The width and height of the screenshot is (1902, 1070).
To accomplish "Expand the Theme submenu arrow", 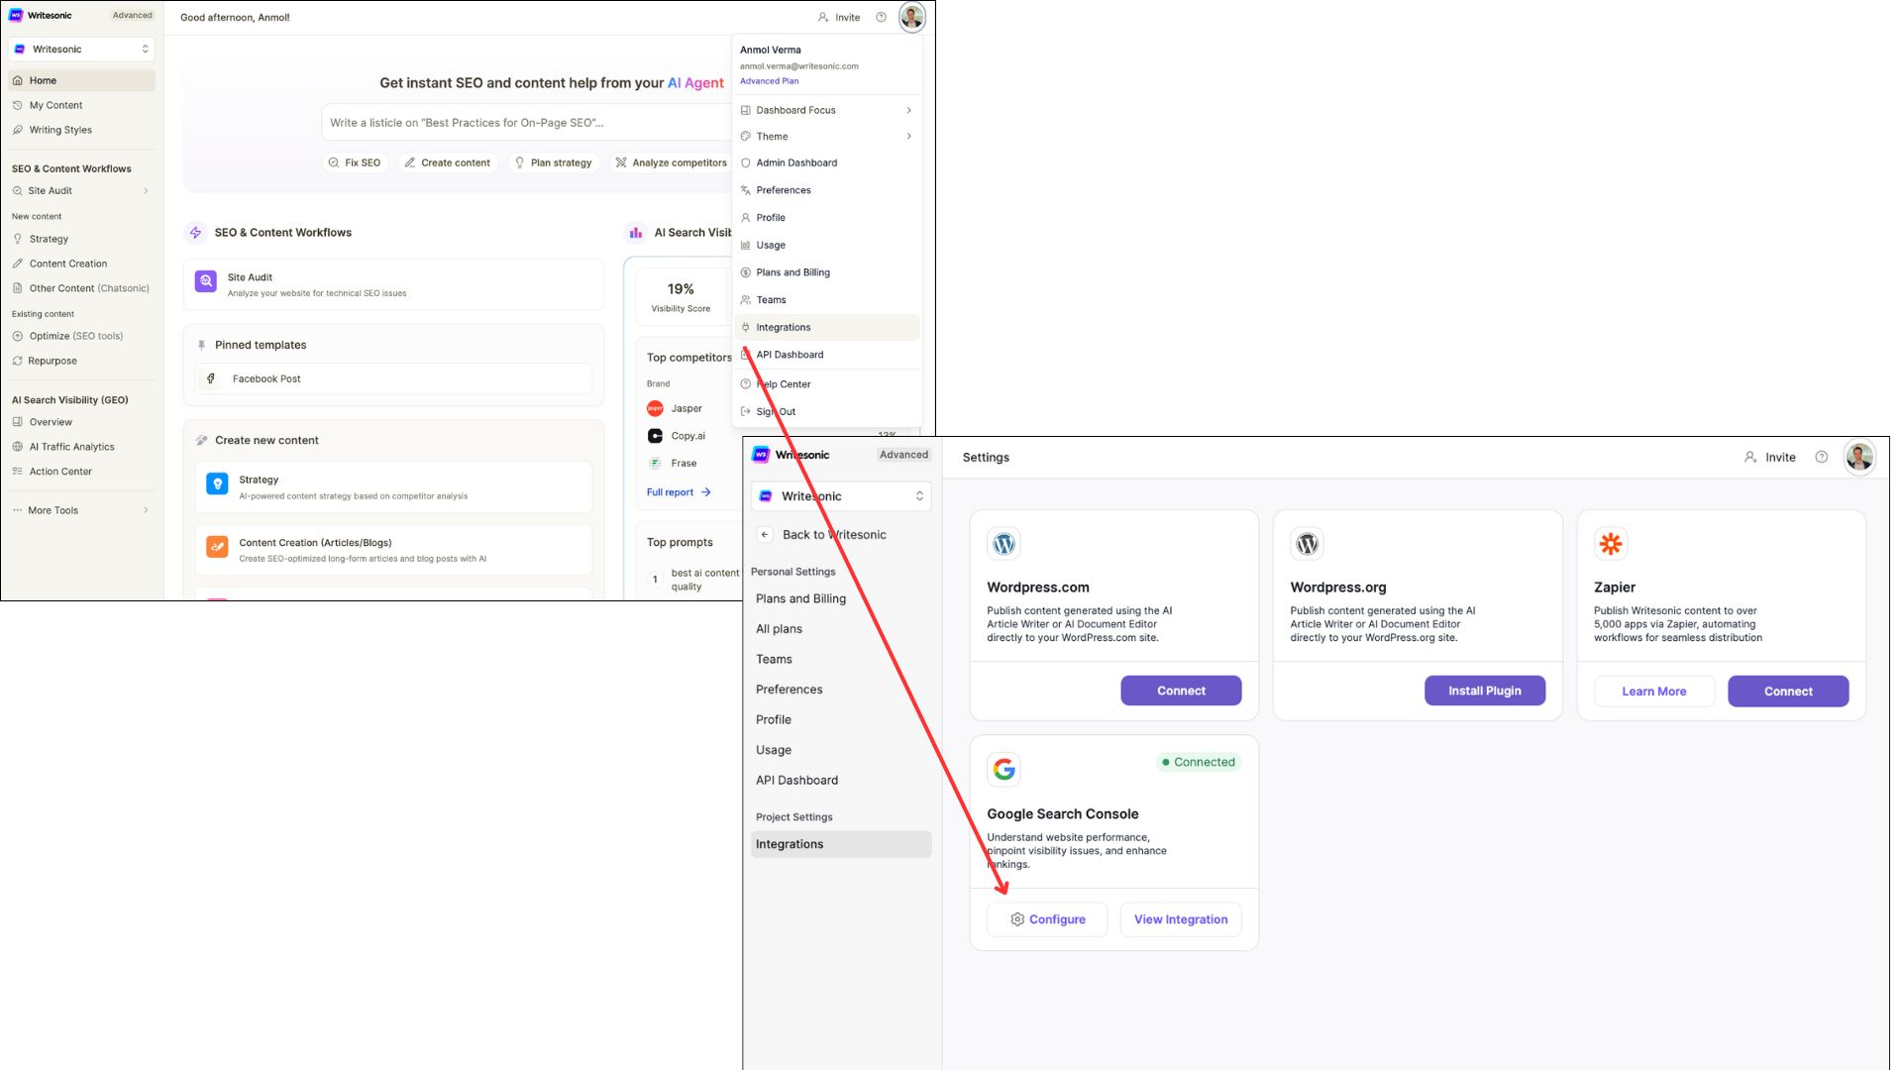I will point(908,137).
